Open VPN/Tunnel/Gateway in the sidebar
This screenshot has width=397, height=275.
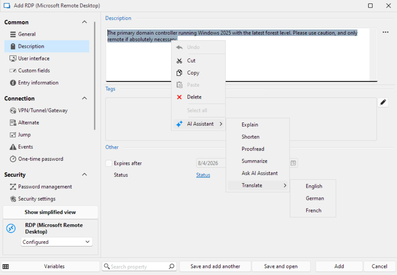43,110
